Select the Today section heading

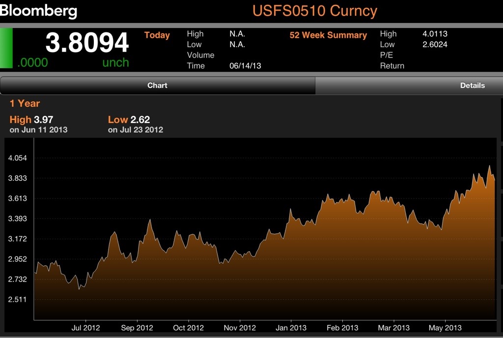pos(157,35)
